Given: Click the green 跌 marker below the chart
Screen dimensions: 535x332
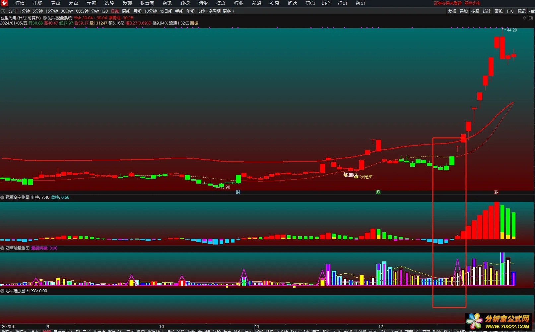Looking at the screenshot, I should [x=378, y=192].
